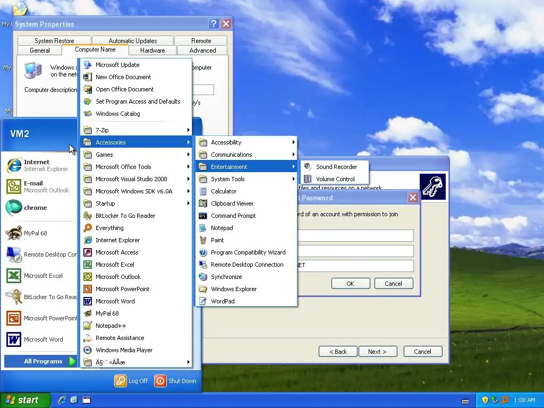The height and width of the screenshot is (408, 544).
Task: Open Microsoft Word in Start menu left pane
Action: (40, 339)
